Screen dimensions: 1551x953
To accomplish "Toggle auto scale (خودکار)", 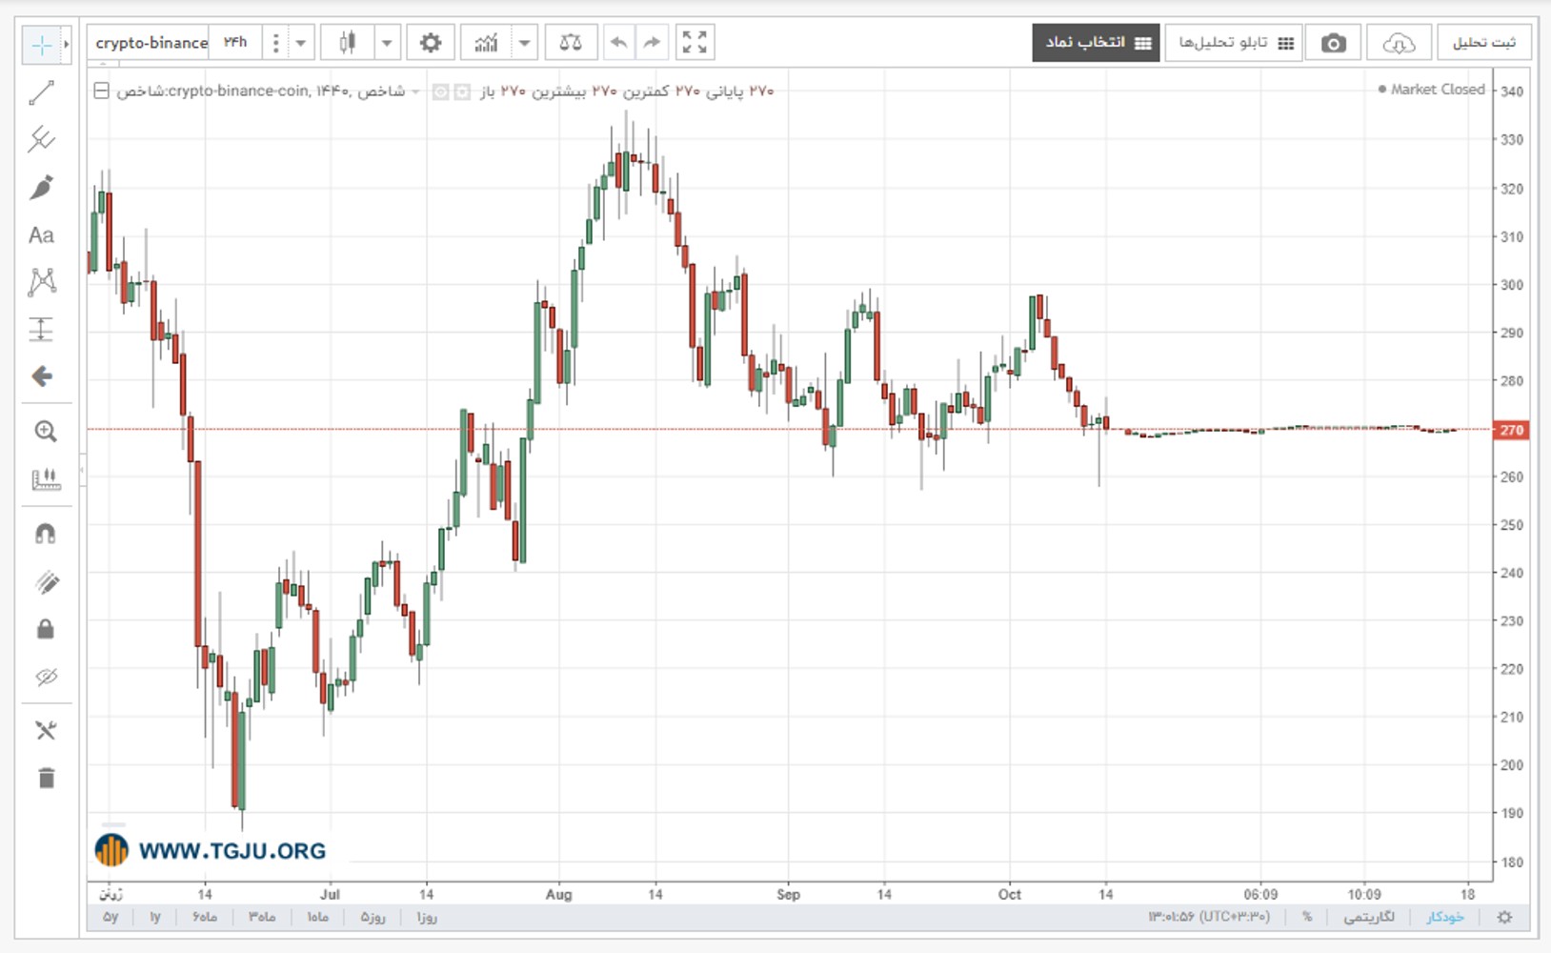I will pyautogui.click(x=1444, y=917).
